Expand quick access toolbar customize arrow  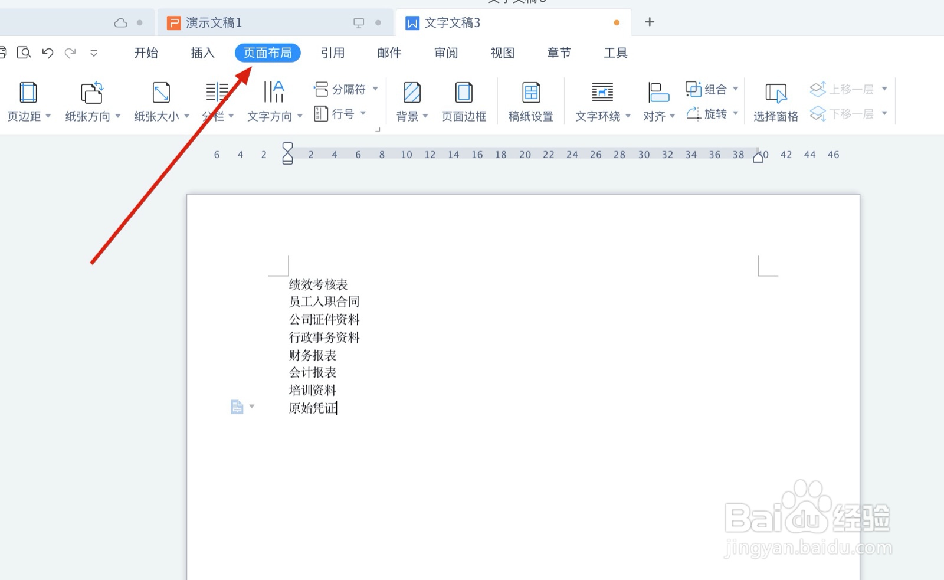click(x=94, y=53)
